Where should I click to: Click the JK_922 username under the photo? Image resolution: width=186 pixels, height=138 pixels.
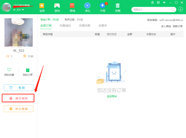[19, 51]
